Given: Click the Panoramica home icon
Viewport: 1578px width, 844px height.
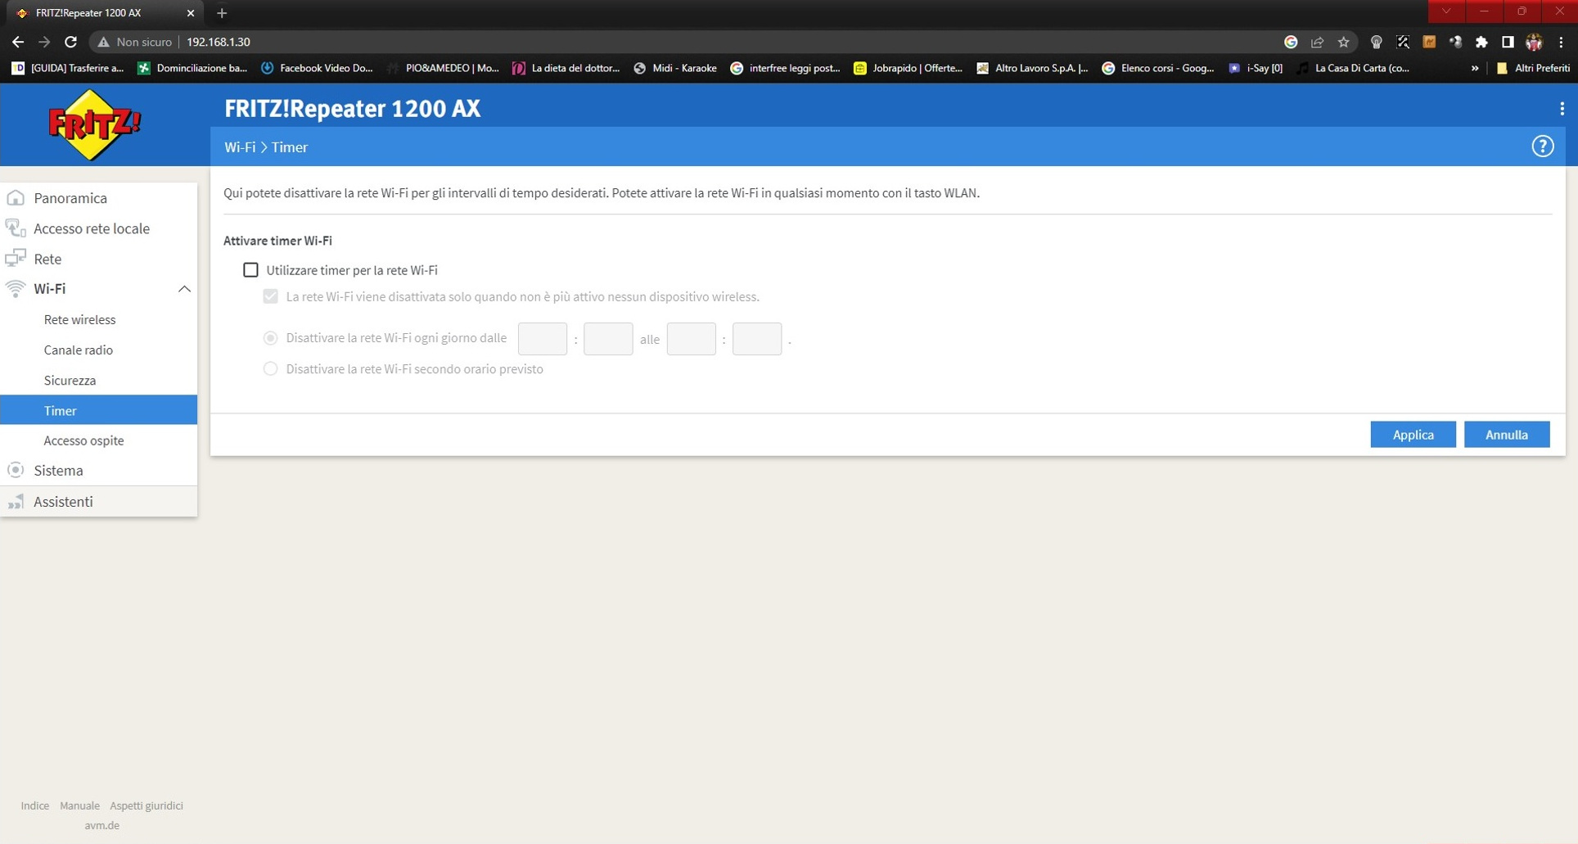Looking at the screenshot, I should coord(16,198).
